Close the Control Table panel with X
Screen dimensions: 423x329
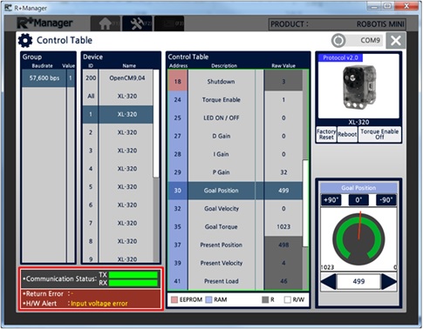tap(396, 41)
